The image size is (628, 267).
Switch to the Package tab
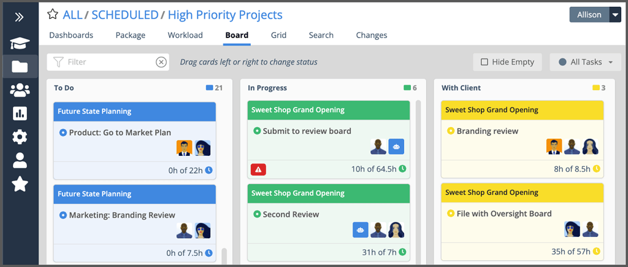pyautogui.click(x=131, y=35)
